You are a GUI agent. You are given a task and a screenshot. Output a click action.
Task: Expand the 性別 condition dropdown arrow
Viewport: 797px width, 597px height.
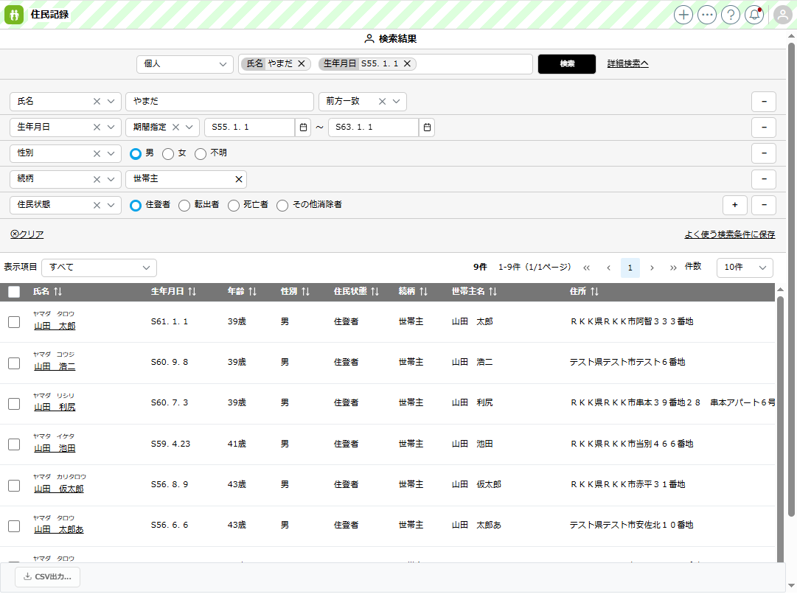(111, 153)
